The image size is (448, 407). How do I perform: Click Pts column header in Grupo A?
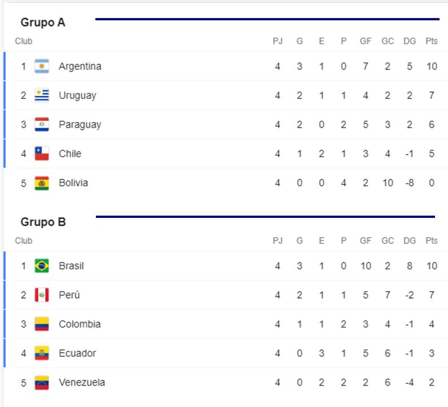click(432, 41)
